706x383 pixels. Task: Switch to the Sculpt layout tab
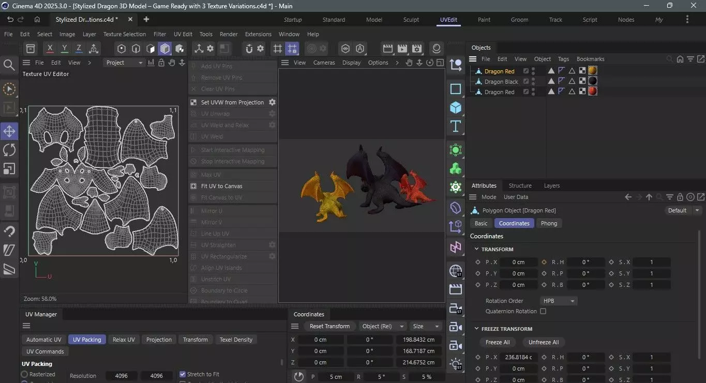411,20
